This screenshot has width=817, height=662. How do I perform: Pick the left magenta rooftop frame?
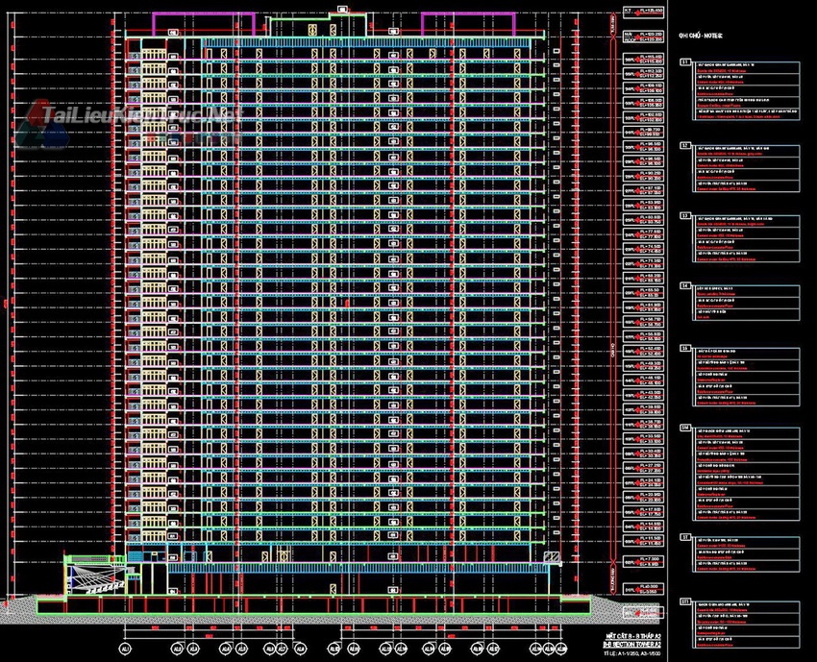202,23
